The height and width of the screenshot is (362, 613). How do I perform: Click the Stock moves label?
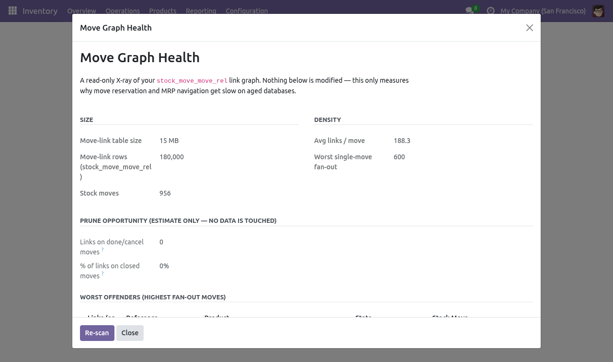pyautogui.click(x=99, y=193)
